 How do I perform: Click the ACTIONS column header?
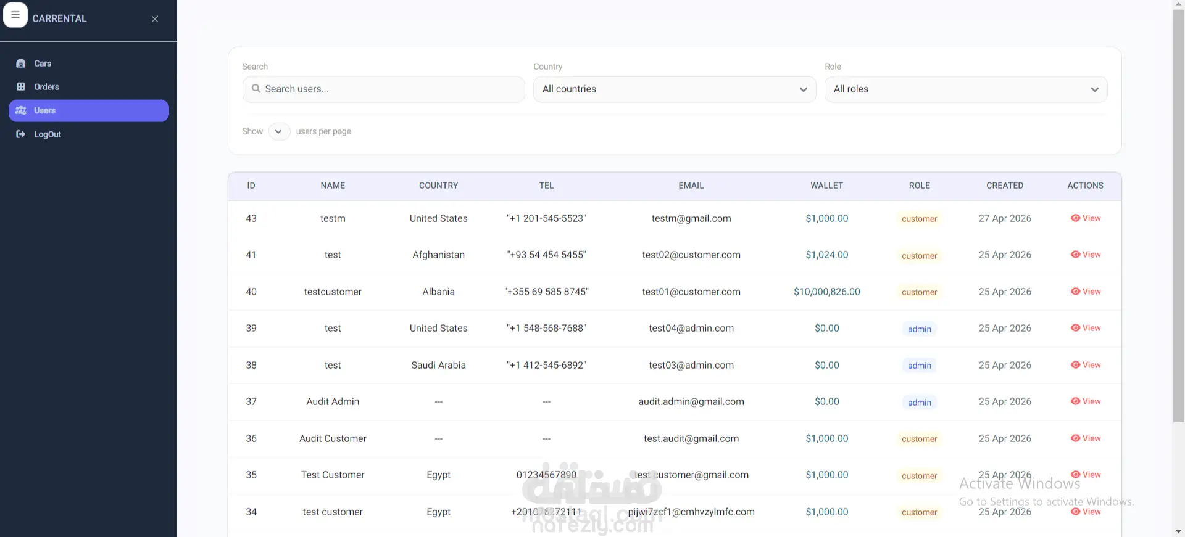coord(1086,186)
